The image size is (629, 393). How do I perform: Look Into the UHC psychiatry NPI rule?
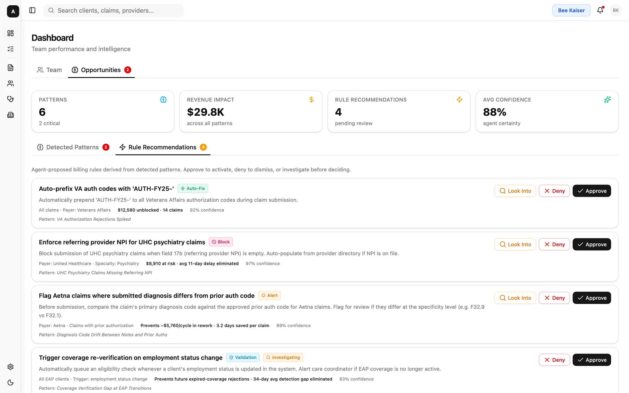pyautogui.click(x=515, y=244)
